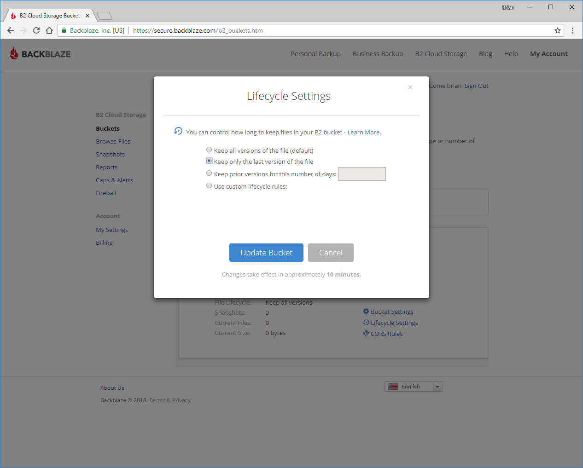This screenshot has width=583, height=468.
Task: Click the Backblaze flame logo
Action: pos(14,53)
